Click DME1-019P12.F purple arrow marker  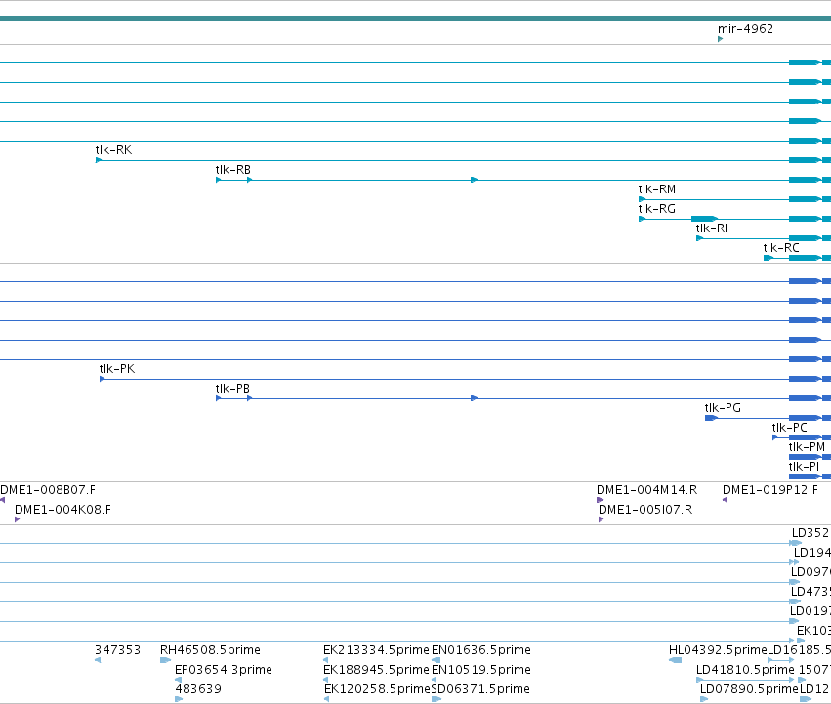pos(725,500)
